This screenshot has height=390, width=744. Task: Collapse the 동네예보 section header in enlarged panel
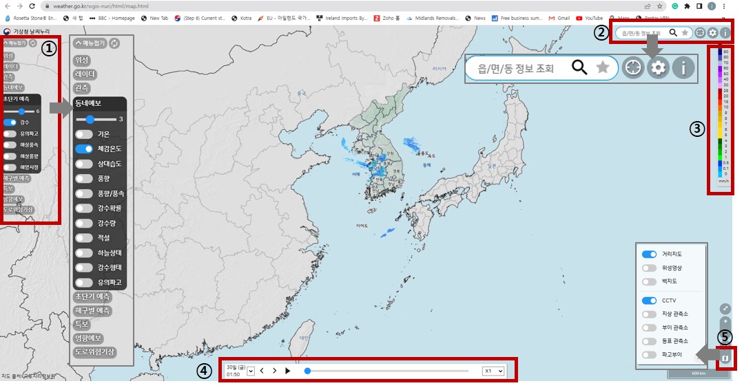click(x=100, y=103)
